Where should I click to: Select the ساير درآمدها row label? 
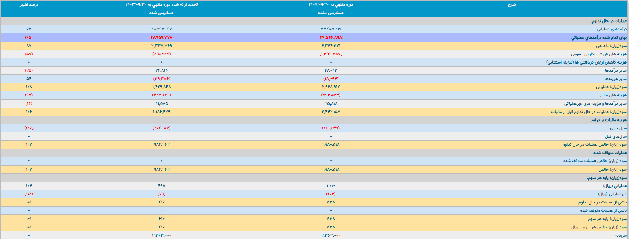tap(616, 71)
